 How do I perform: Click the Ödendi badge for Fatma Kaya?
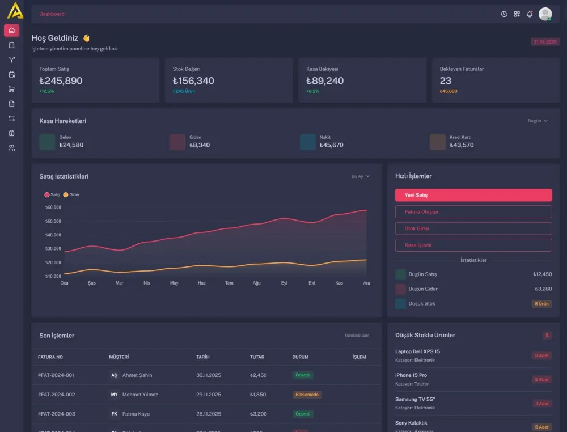303,414
